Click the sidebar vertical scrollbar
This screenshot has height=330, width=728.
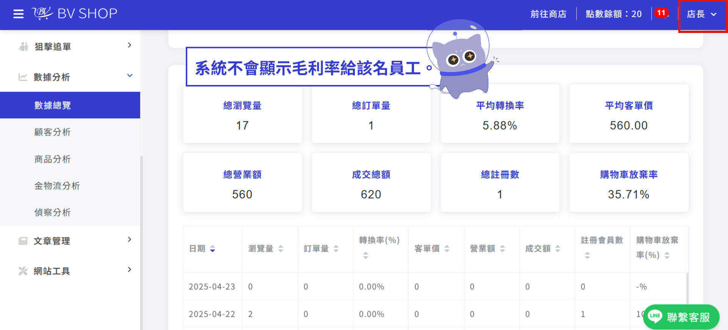pos(141,243)
